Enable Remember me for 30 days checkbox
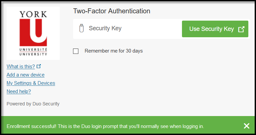Screen dimensions: 256x135 coord(76,51)
